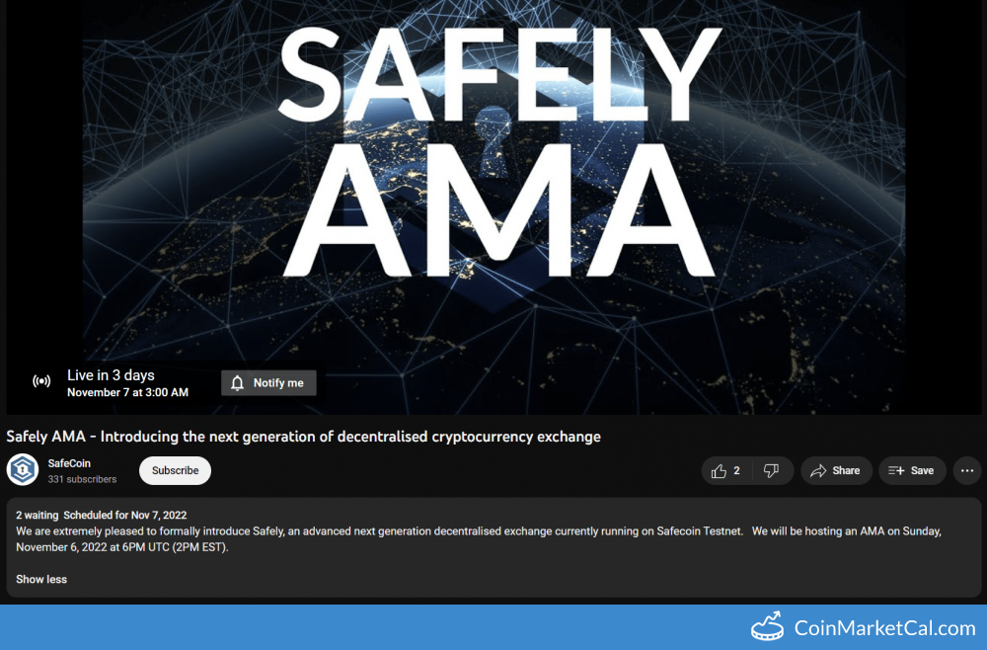Click the bell icon on Notify me

(237, 383)
